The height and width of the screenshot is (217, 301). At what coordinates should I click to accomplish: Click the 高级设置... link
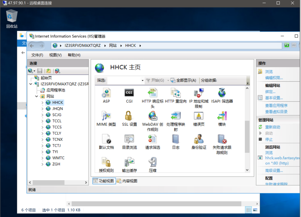(x=274, y=171)
